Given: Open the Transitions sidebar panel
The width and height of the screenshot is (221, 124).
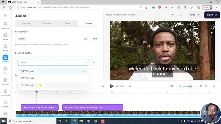Looking at the screenshot, I should [x=6, y=93].
